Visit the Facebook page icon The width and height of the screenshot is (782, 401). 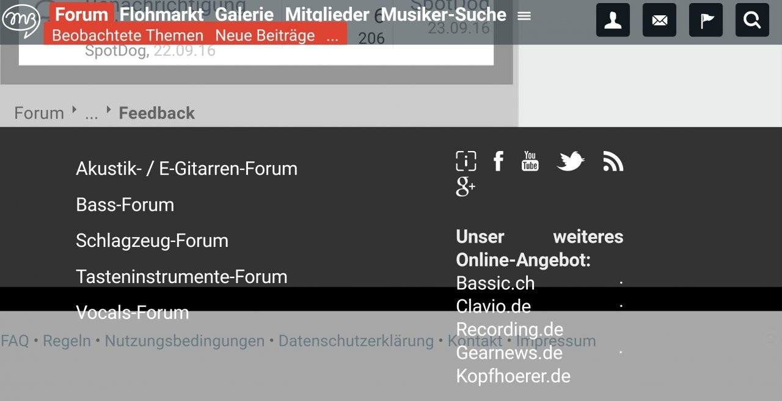499,161
